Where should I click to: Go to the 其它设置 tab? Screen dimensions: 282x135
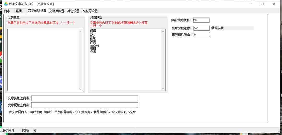73,11
